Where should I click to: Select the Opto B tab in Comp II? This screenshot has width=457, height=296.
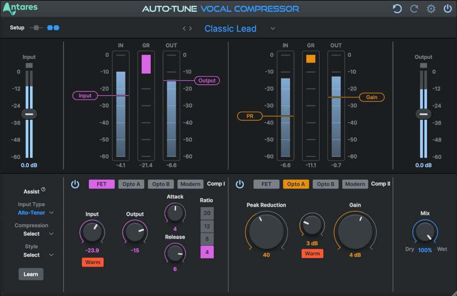coord(325,184)
